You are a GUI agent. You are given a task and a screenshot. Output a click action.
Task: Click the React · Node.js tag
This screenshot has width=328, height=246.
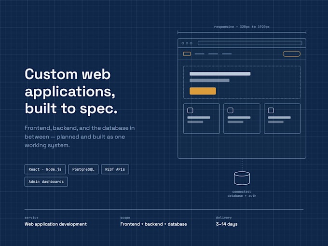(x=45, y=169)
